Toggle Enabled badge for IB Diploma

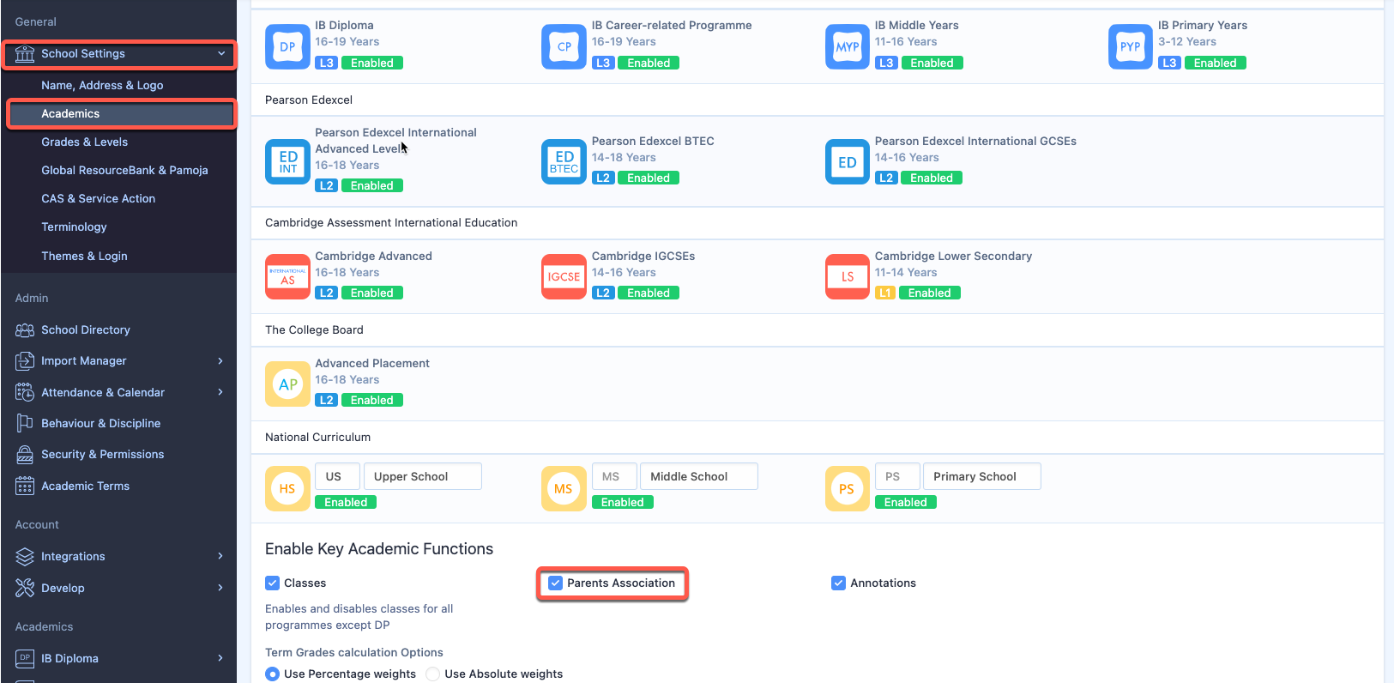(371, 63)
